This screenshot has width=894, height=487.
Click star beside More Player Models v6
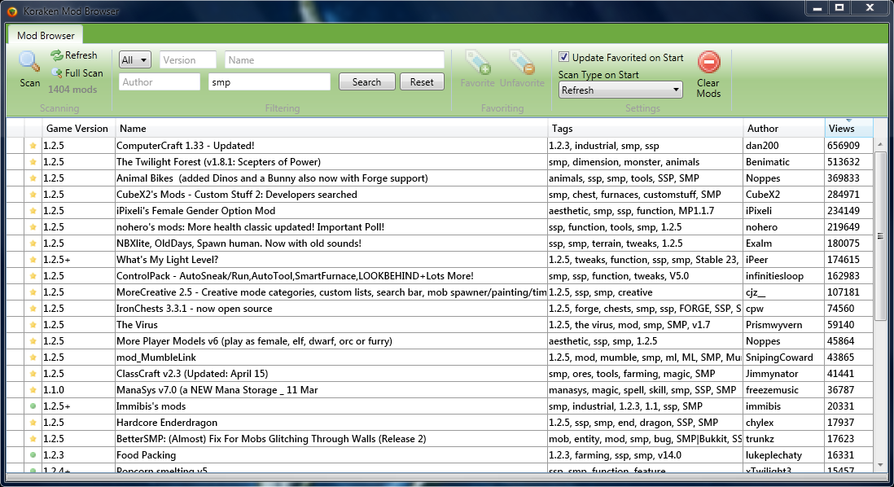click(33, 341)
